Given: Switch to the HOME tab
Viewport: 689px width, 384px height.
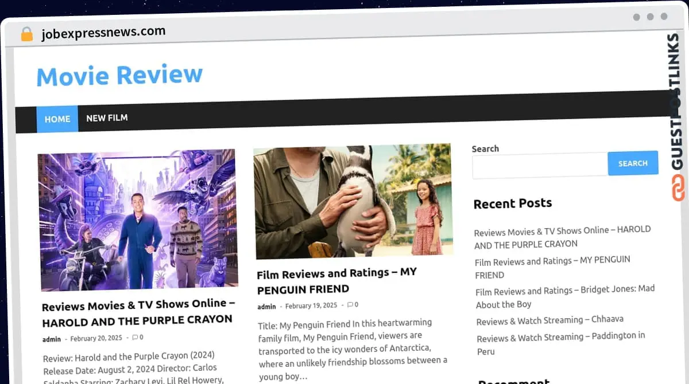Looking at the screenshot, I should pyautogui.click(x=57, y=119).
